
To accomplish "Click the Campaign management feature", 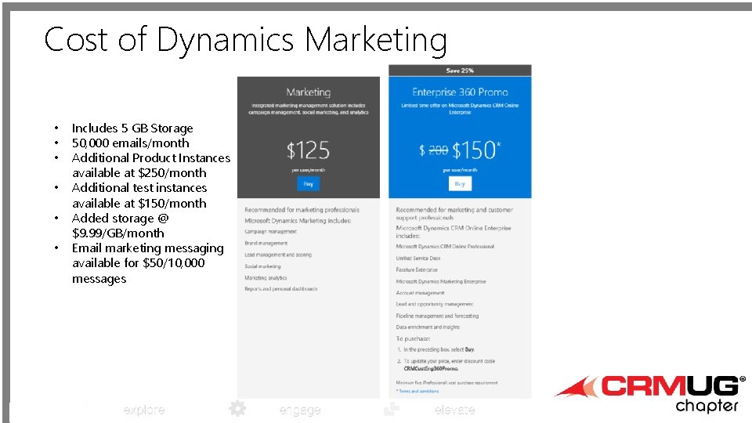I will (270, 232).
